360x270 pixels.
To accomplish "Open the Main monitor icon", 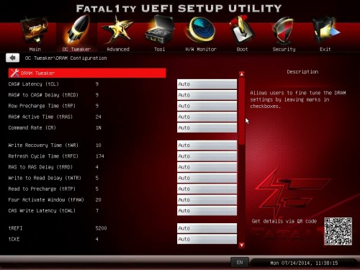I will pyautogui.click(x=35, y=31).
